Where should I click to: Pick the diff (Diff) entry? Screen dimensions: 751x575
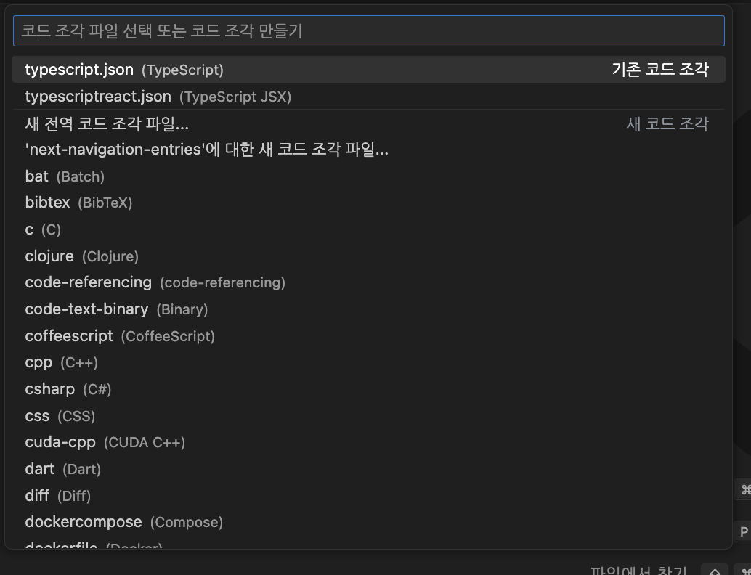click(x=368, y=496)
